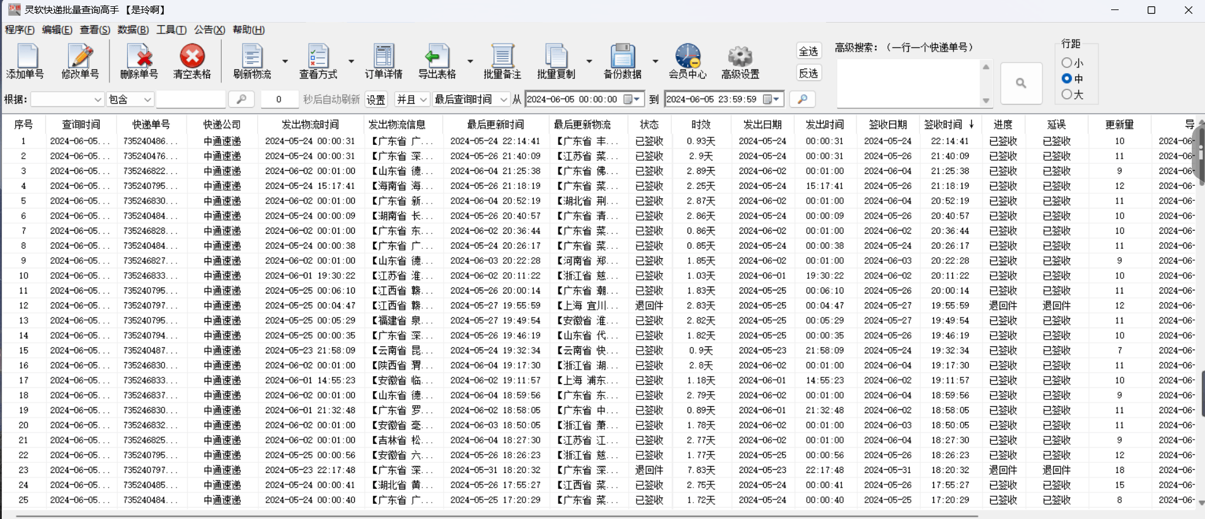
Task: Click the app logo in the title bar
Action: point(14,9)
